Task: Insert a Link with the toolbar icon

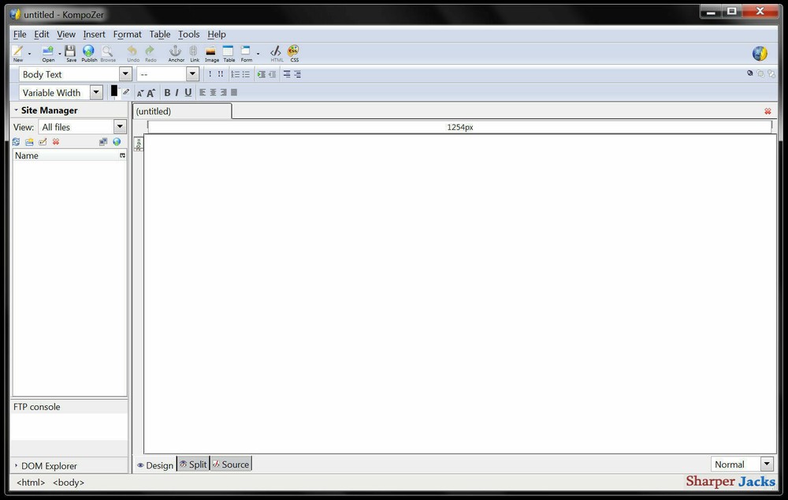Action: tap(194, 52)
